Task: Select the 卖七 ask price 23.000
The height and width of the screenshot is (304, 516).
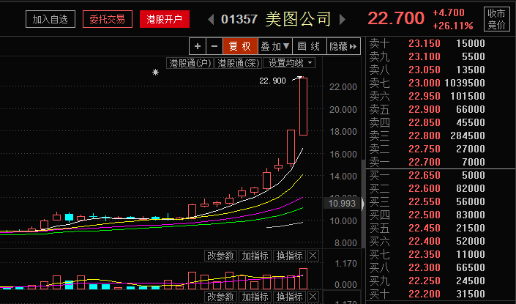Action: (425, 83)
